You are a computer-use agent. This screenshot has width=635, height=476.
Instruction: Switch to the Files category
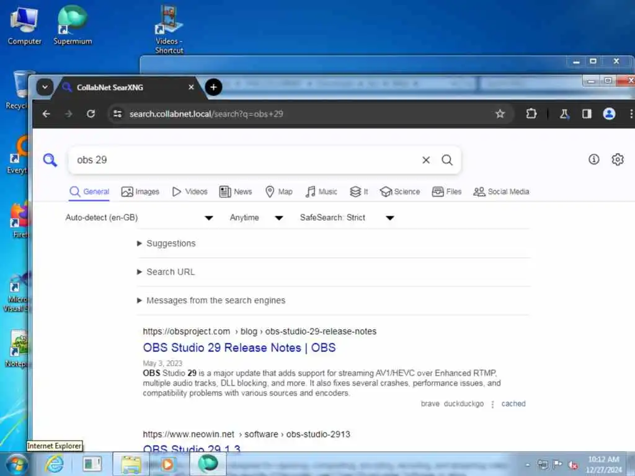(x=446, y=192)
